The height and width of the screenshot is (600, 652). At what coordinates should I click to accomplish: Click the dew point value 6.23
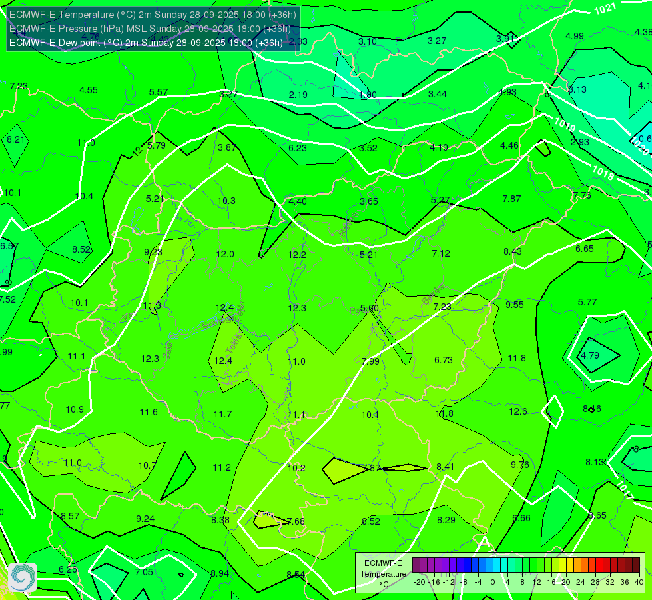point(298,148)
